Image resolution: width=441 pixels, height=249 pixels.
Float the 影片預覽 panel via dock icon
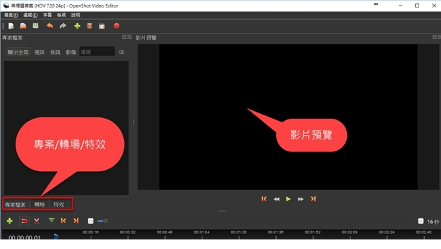point(435,37)
